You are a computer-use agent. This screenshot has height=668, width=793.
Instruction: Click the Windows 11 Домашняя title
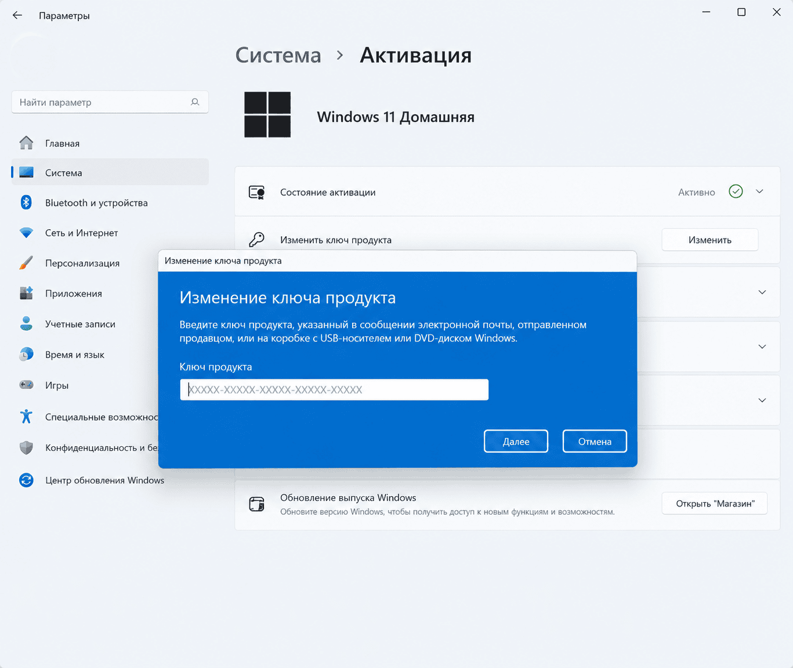pyautogui.click(x=396, y=117)
